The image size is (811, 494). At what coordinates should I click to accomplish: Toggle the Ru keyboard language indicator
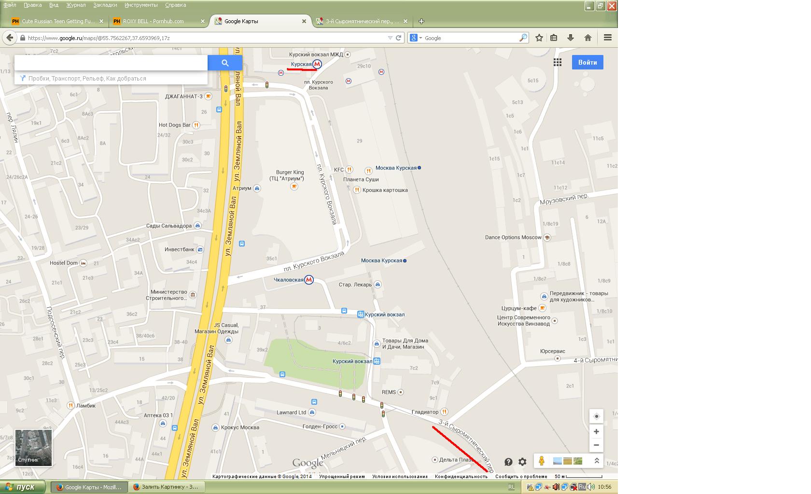pyautogui.click(x=582, y=487)
